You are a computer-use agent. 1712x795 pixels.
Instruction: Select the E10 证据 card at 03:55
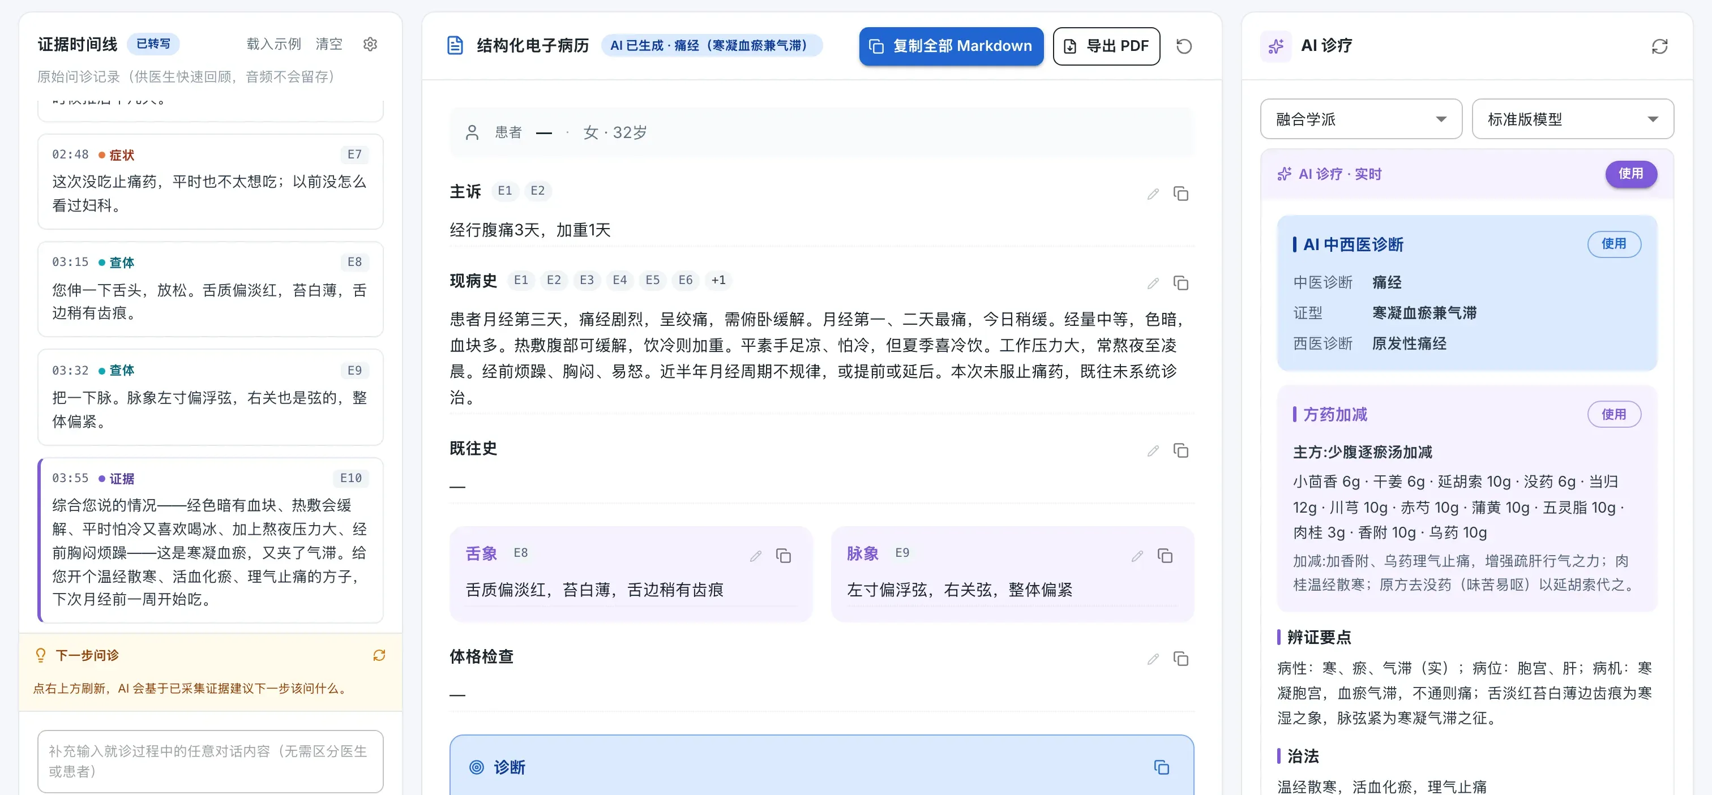pyautogui.click(x=210, y=539)
